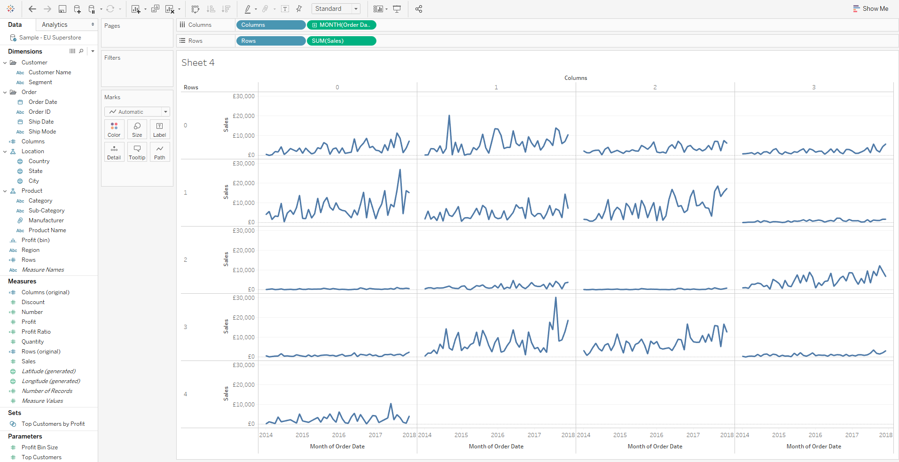Click the Show Me button

[870, 8]
